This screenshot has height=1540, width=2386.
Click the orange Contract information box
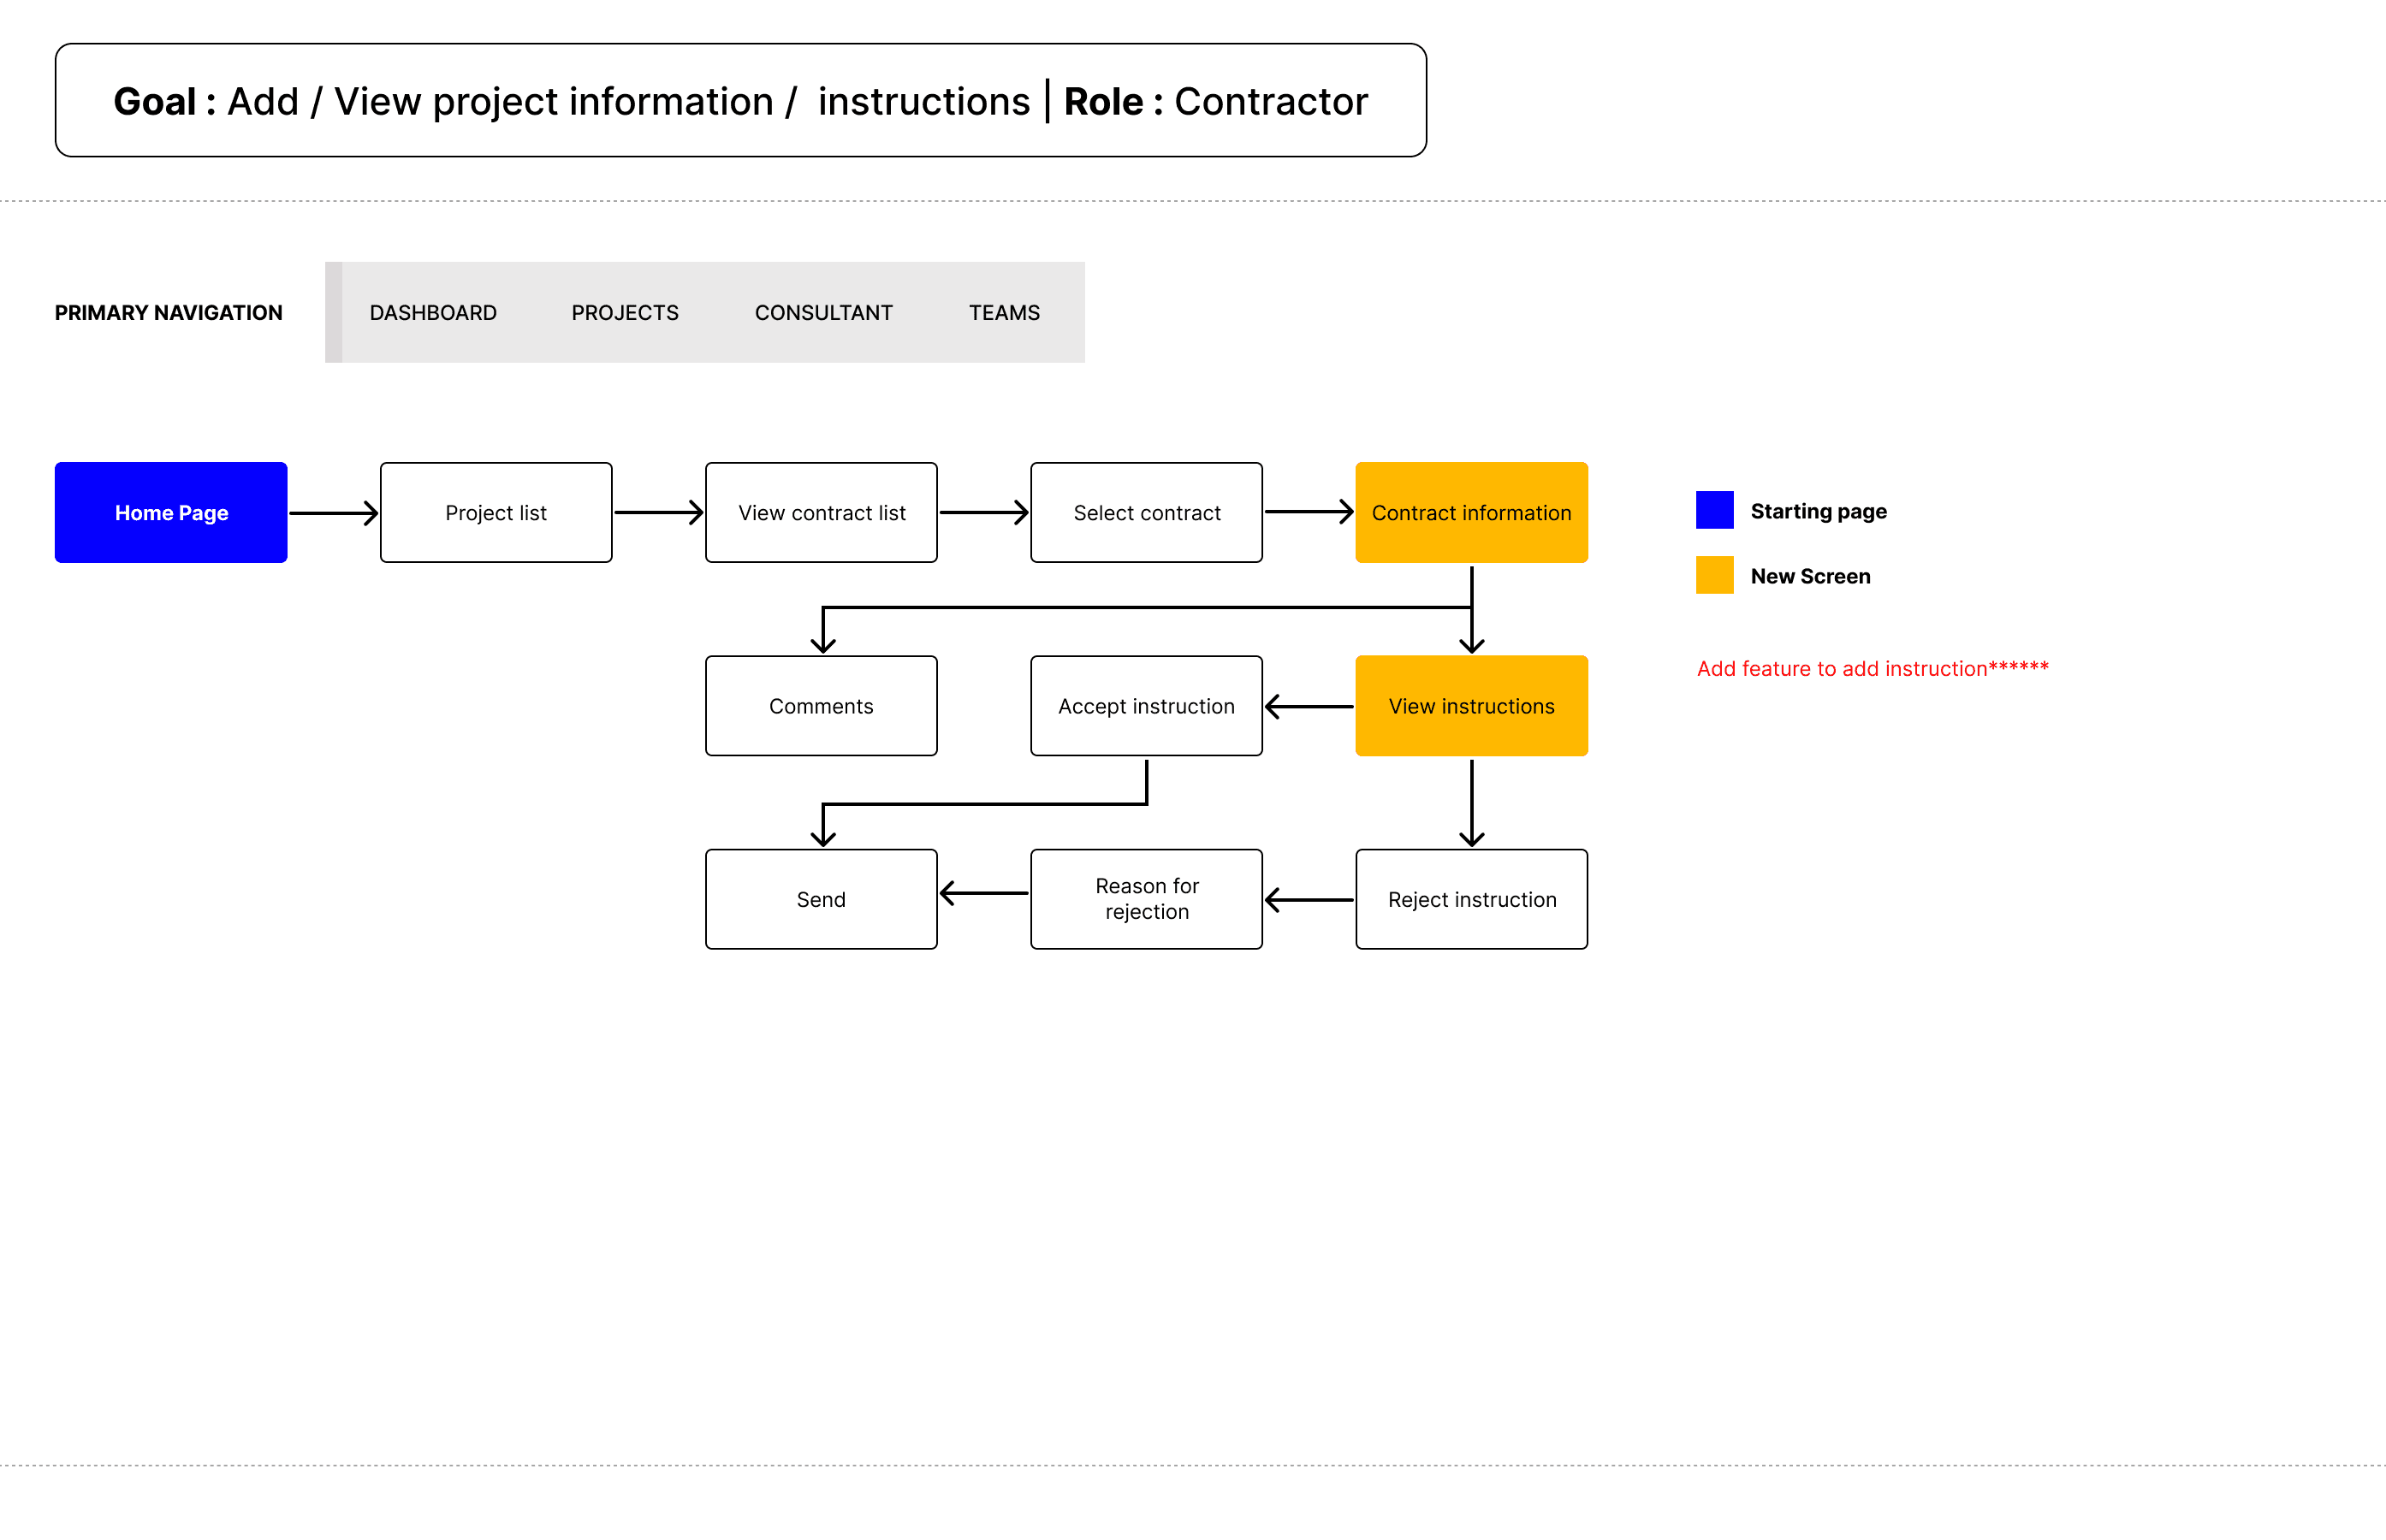(1471, 512)
